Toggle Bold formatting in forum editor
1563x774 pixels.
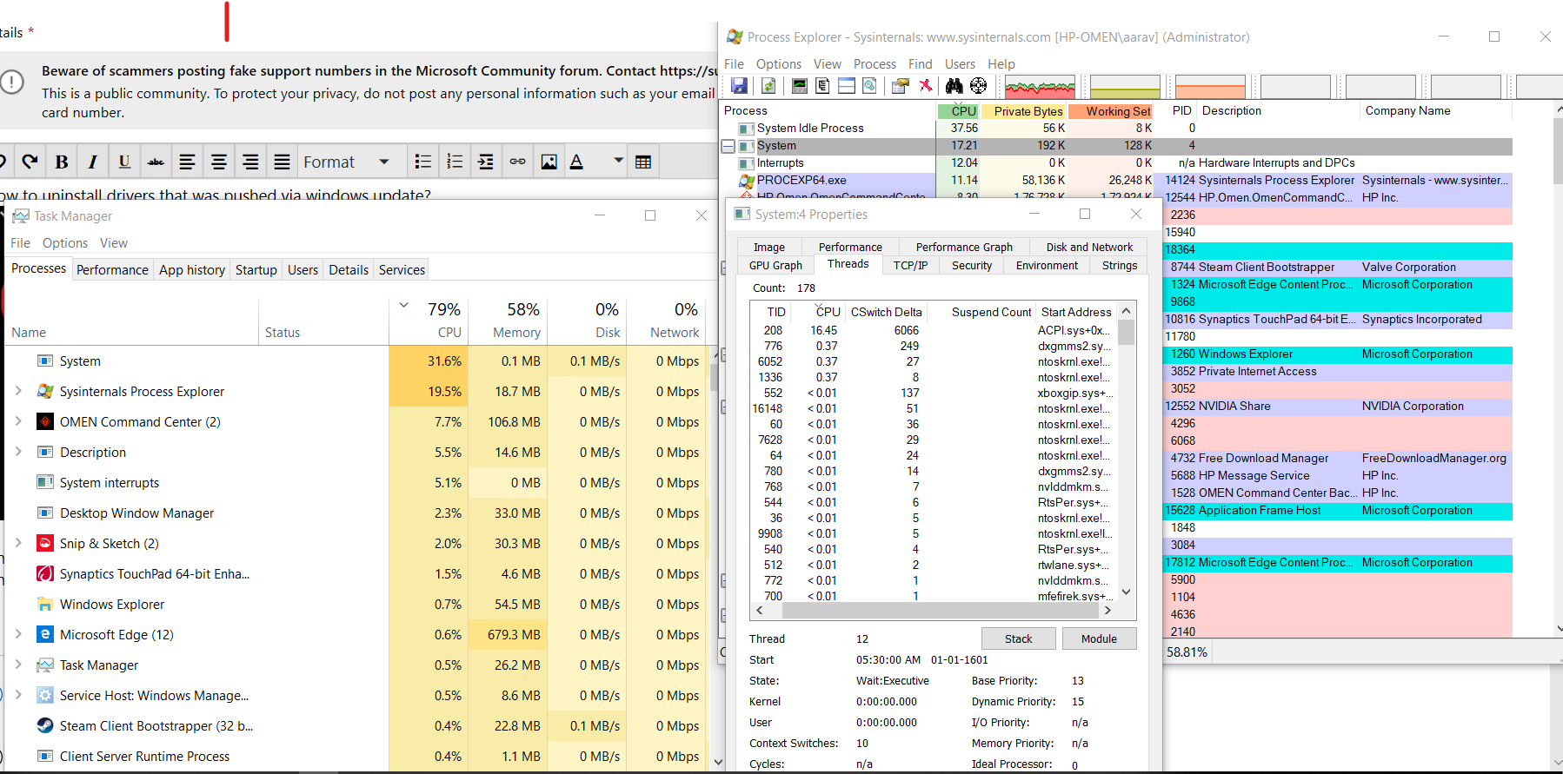click(x=62, y=162)
